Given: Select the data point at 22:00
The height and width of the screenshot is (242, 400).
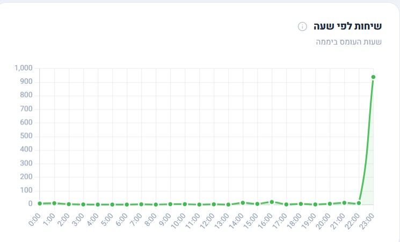Looking at the screenshot, I should point(359,203).
